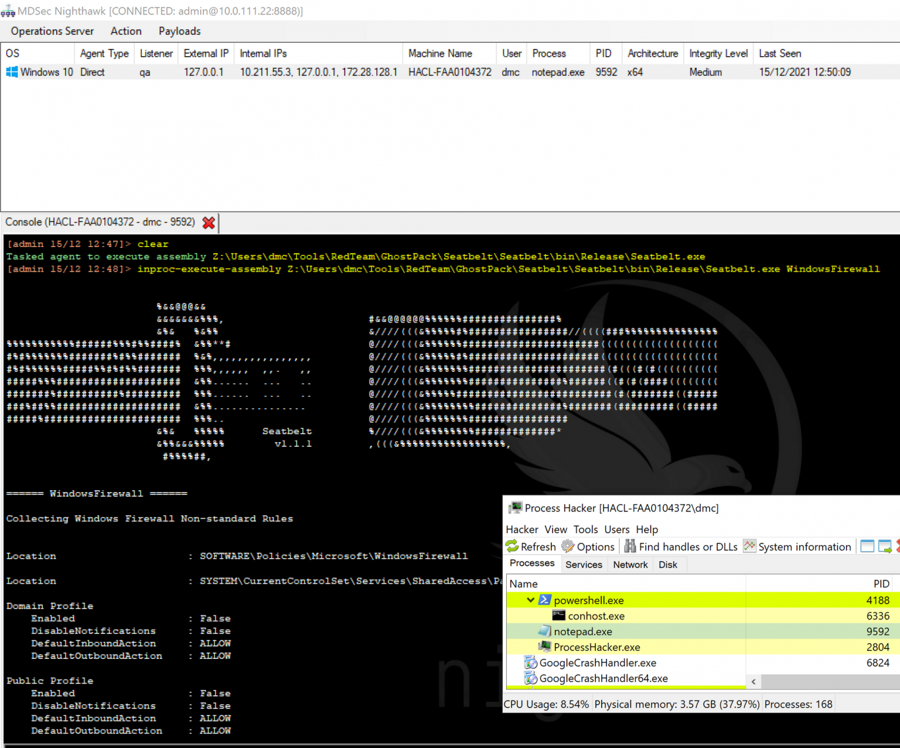Click the Find window toolbar icon
The width and height of the screenshot is (900, 748).
[867, 547]
